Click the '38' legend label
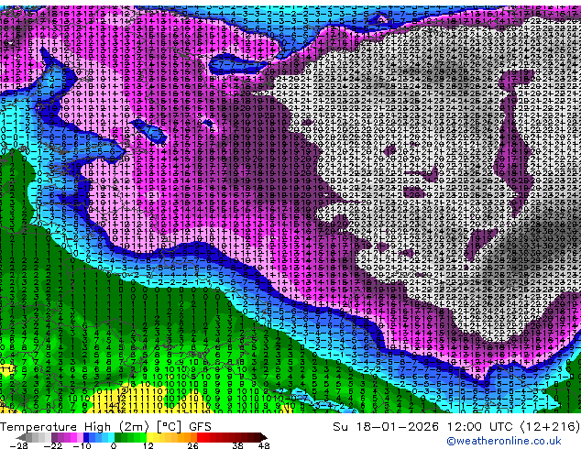The height and width of the screenshot is (449, 581). coord(238,445)
